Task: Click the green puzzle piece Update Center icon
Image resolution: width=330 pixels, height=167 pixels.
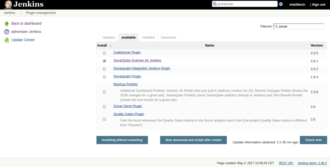Action: tap(7, 40)
